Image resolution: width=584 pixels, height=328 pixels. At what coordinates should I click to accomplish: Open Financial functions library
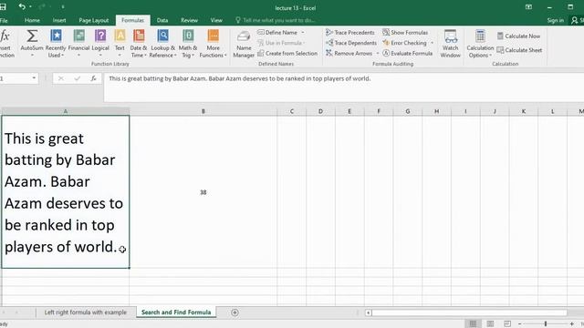78,44
